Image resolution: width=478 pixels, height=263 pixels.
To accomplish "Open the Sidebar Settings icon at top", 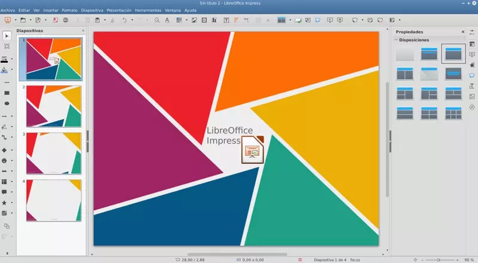I will tap(472, 32).
